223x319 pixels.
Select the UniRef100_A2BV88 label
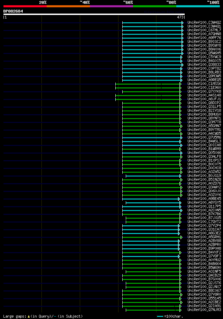click(204, 241)
